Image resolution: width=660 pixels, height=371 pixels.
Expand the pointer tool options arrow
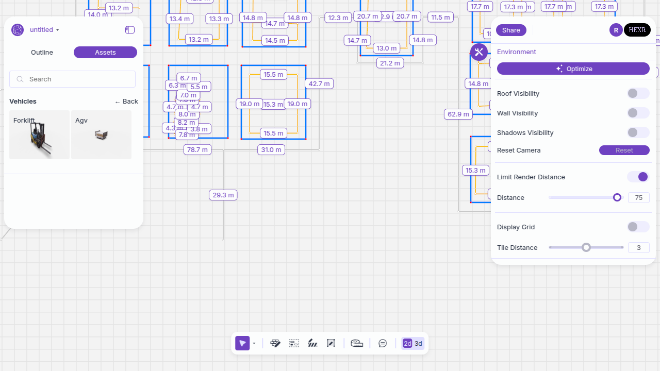click(x=254, y=344)
